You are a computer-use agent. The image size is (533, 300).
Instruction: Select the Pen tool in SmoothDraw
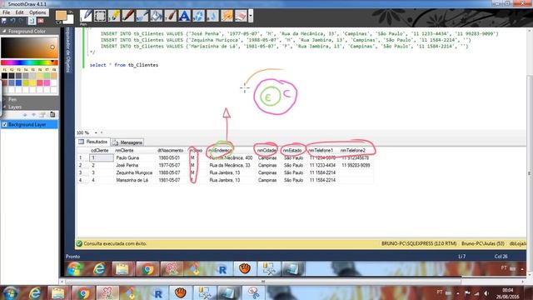[x=86, y=16]
